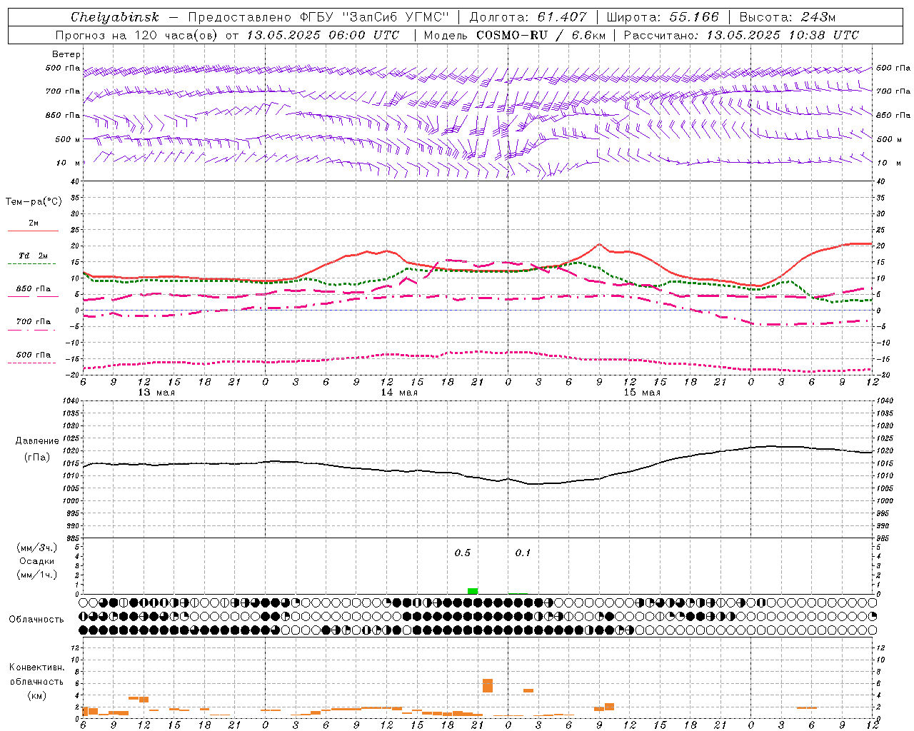This screenshot has width=914, height=731.
Task: Click the "15 мая" date label
Action: click(x=642, y=393)
